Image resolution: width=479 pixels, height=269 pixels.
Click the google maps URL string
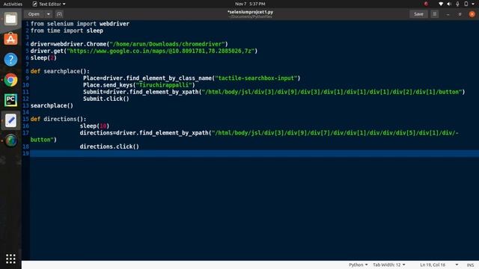click(x=160, y=51)
